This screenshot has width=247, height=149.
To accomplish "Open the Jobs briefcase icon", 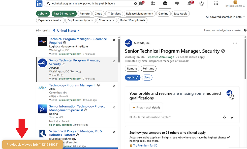I will tap(165, 3).
